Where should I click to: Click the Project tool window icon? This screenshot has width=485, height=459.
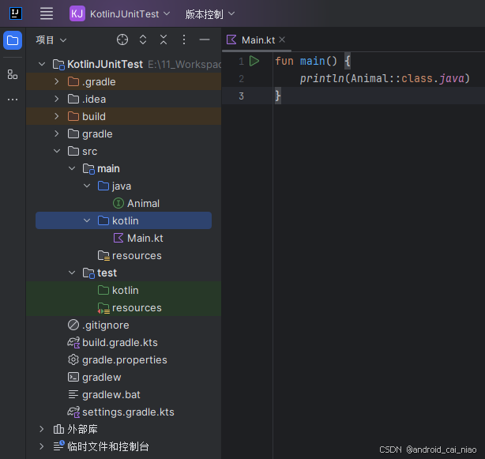pos(13,40)
